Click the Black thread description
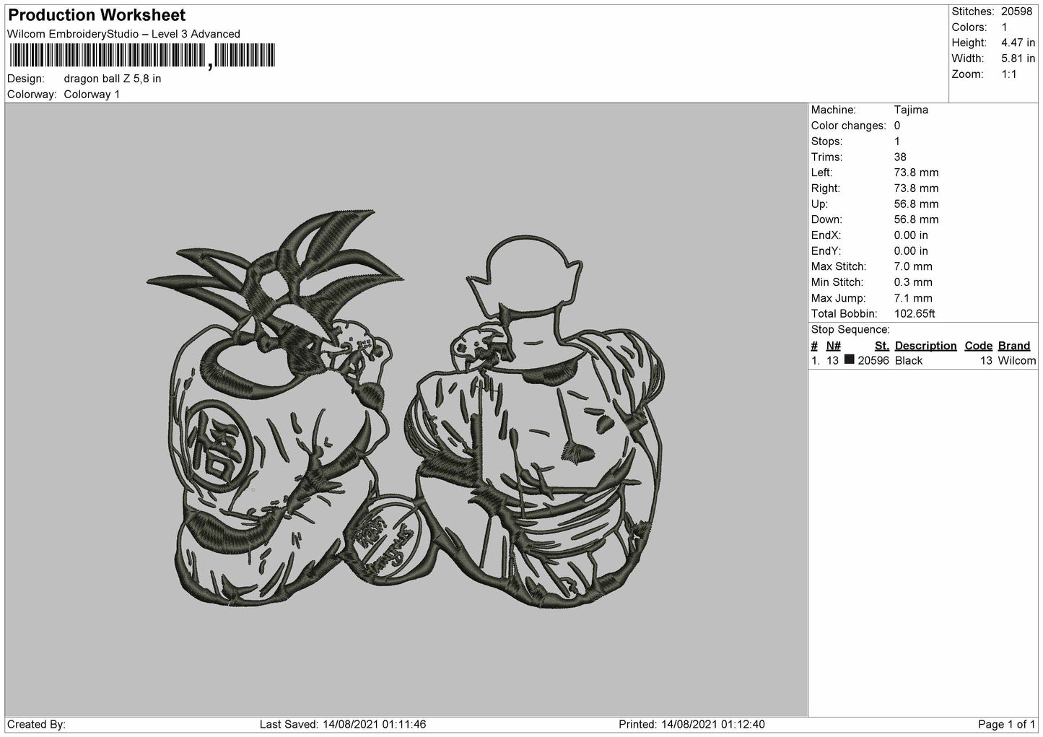1043x737 pixels. click(909, 361)
